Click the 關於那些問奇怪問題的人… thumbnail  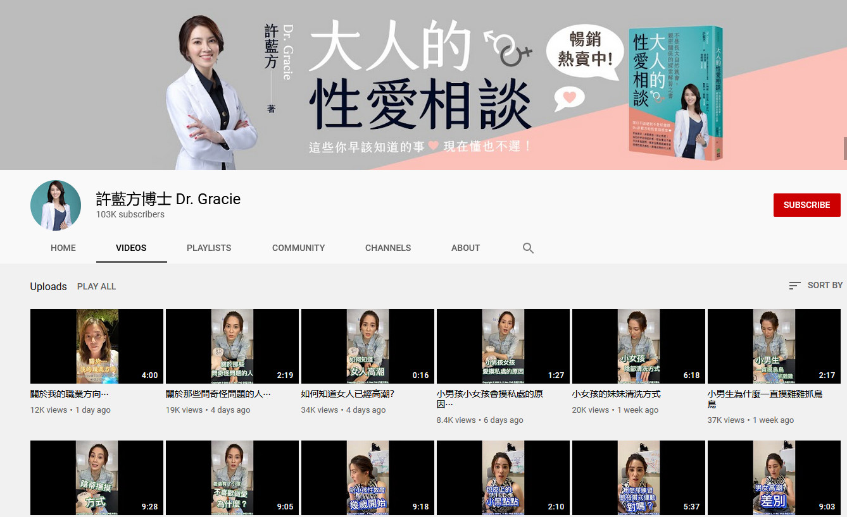click(232, 346)
